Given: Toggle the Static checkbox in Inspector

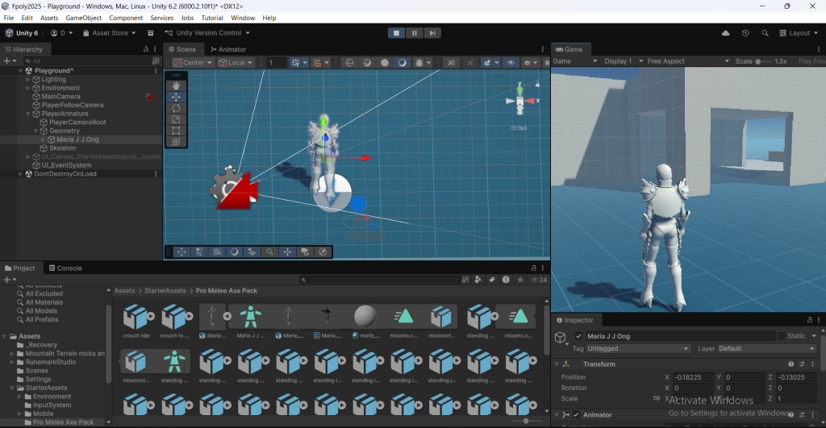Looking at the screenshot, I should click(781, 336).
